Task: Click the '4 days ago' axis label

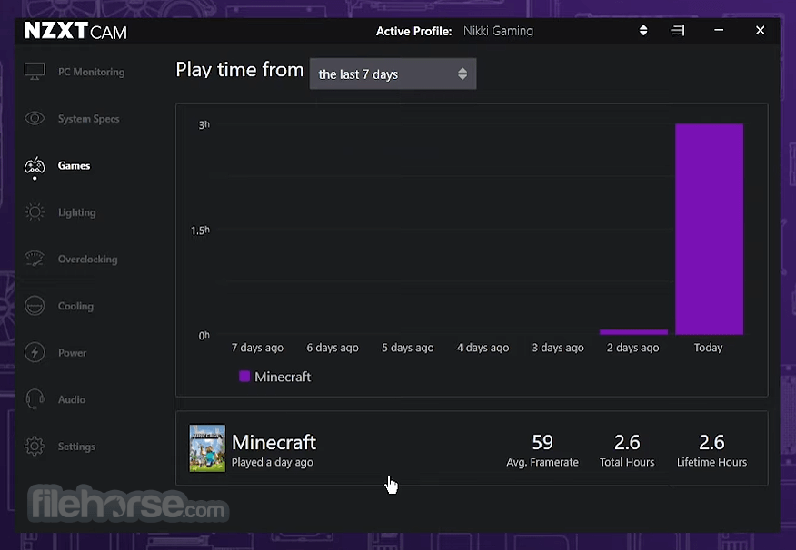Action: pyautogui.click(x=483, y=348)
